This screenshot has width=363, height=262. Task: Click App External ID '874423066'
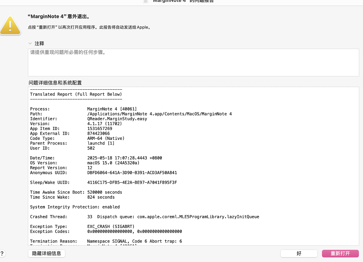tap(99, 134)
